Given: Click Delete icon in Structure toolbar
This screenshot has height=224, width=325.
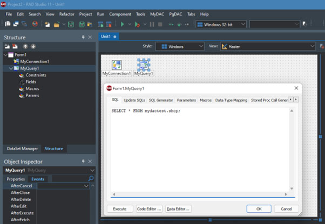Looking at the screenshot, I should (15, 46).
